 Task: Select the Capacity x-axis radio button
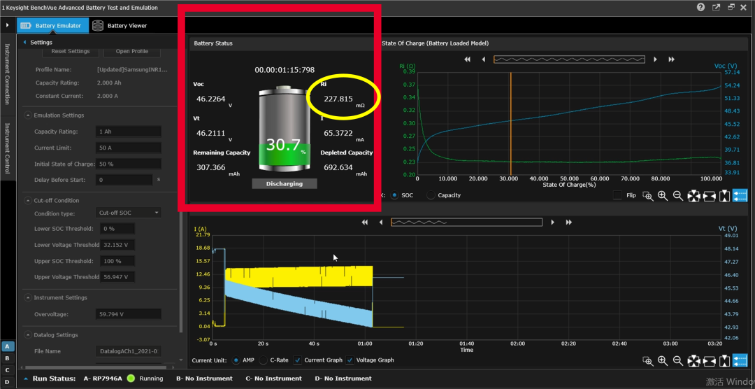[x=431, y=195]
